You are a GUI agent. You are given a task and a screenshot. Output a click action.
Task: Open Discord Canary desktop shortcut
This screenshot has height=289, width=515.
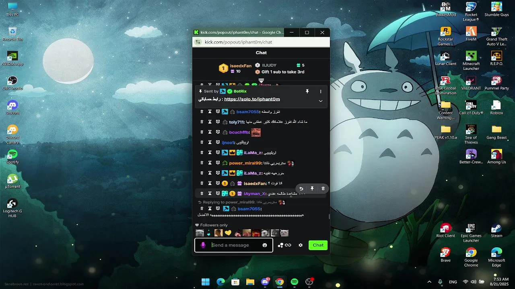(x=12, y=134)
